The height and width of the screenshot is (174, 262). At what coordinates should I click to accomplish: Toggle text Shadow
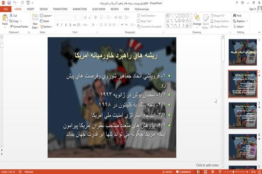pyautogui.click(x=70, y=25)
